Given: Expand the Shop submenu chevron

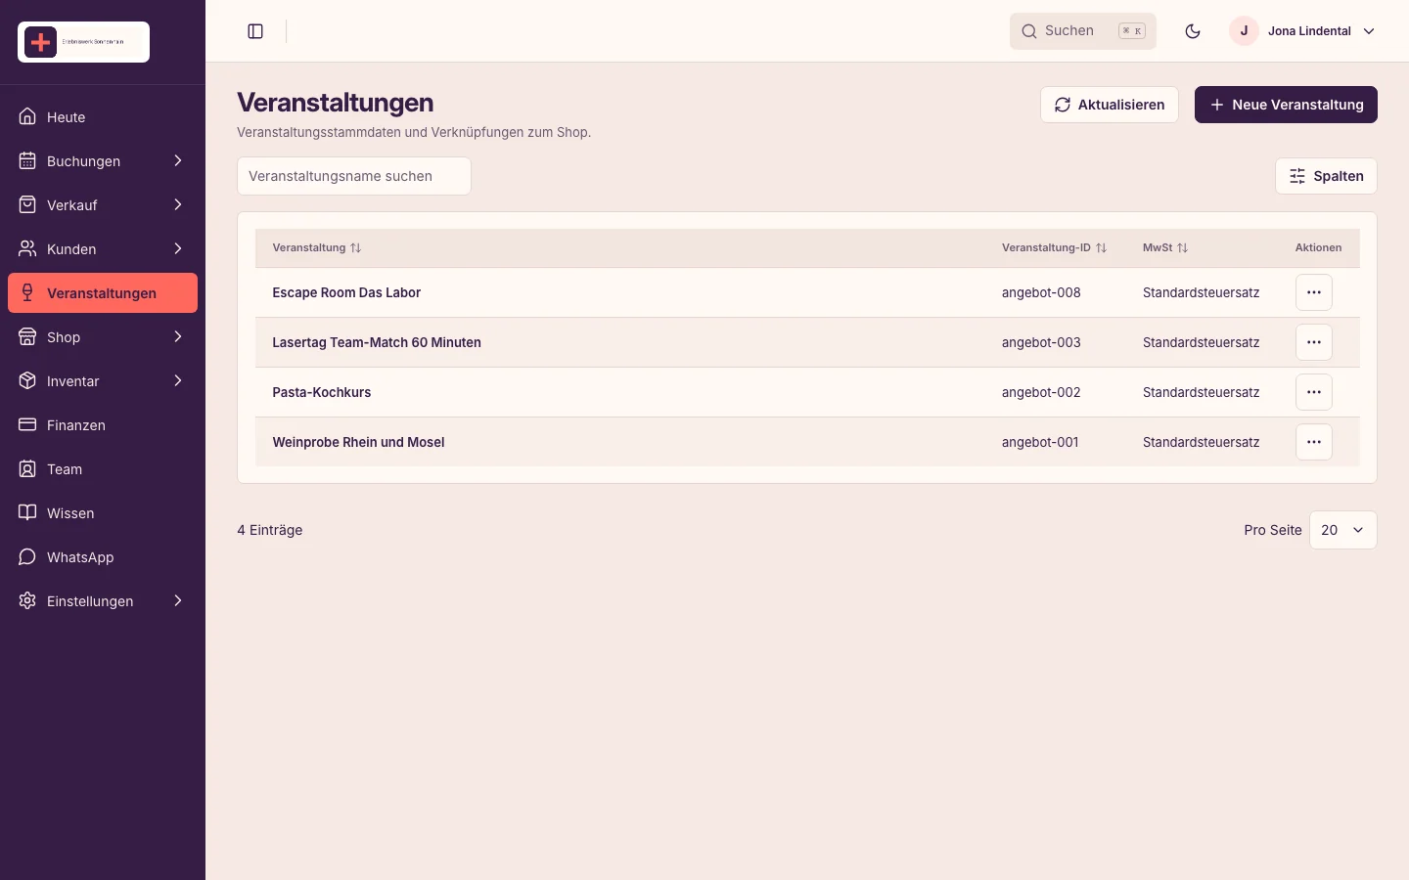Looking at the screenshot, I should tap(178, 337).
